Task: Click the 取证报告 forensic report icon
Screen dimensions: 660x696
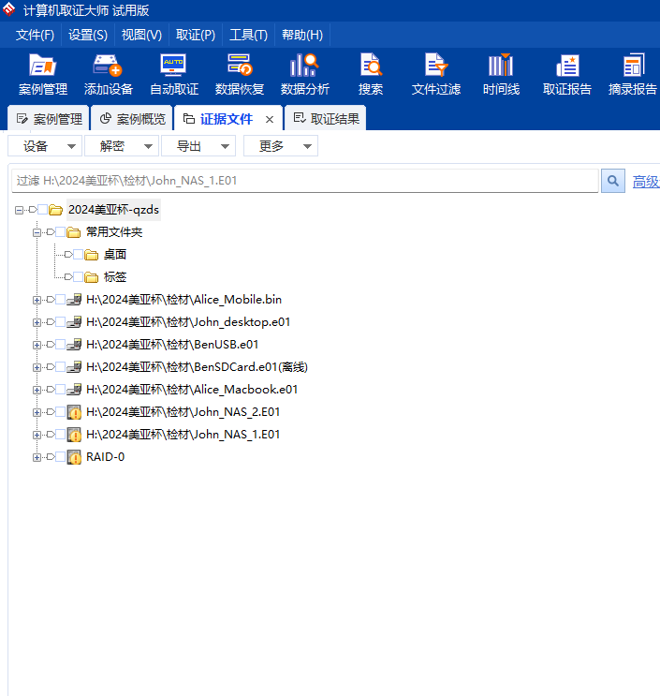Action: pyautogui.click(x=566, y=74)
